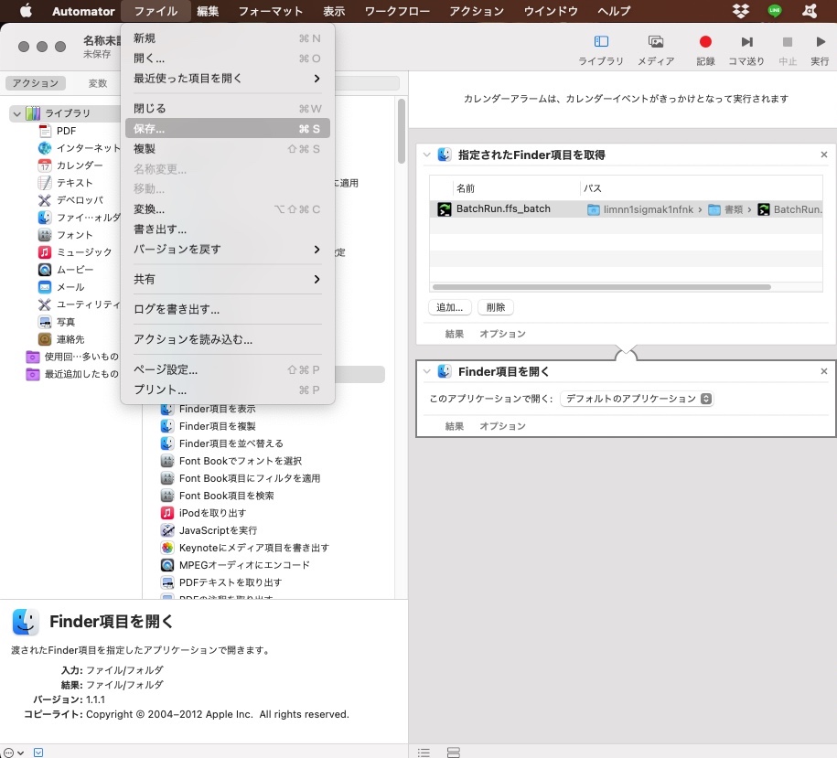Select Keynoteにメディア項目を書き出す action

coord(245,548)
